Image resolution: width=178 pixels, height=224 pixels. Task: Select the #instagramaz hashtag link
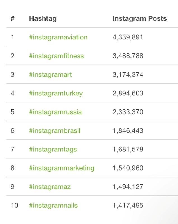pyautogui.click(x=50, y=187)
